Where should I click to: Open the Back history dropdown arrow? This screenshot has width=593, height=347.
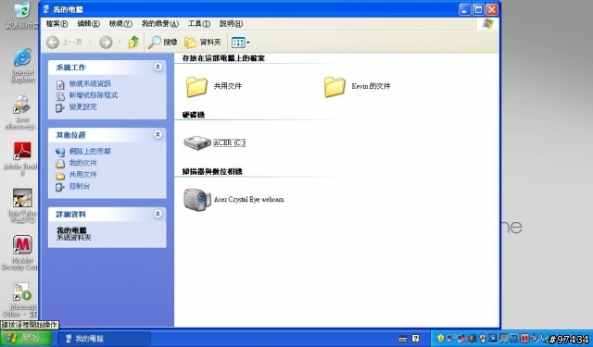point(90,43)
